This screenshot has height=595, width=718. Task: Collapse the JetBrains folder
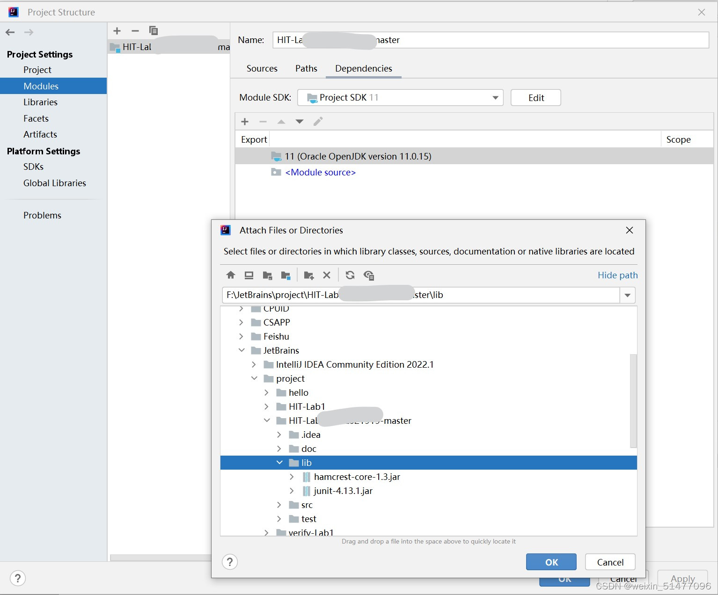(242, 350)
